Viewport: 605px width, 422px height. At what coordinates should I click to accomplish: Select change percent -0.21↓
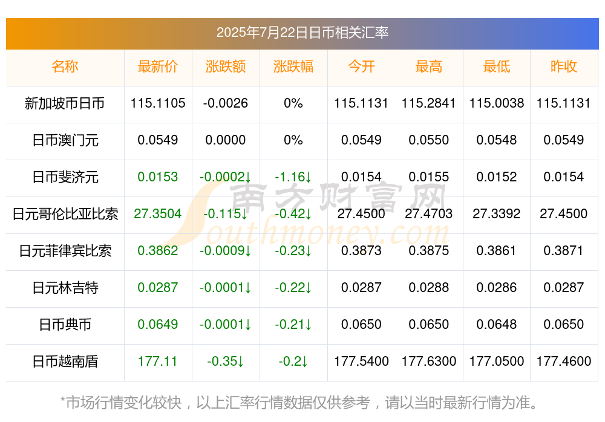click(293, 324)
